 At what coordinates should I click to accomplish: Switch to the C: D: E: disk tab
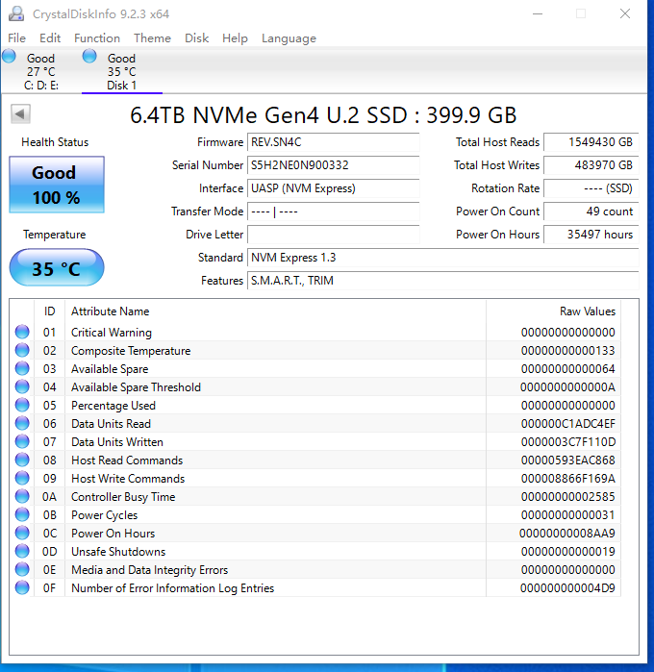tap(40, 71)
